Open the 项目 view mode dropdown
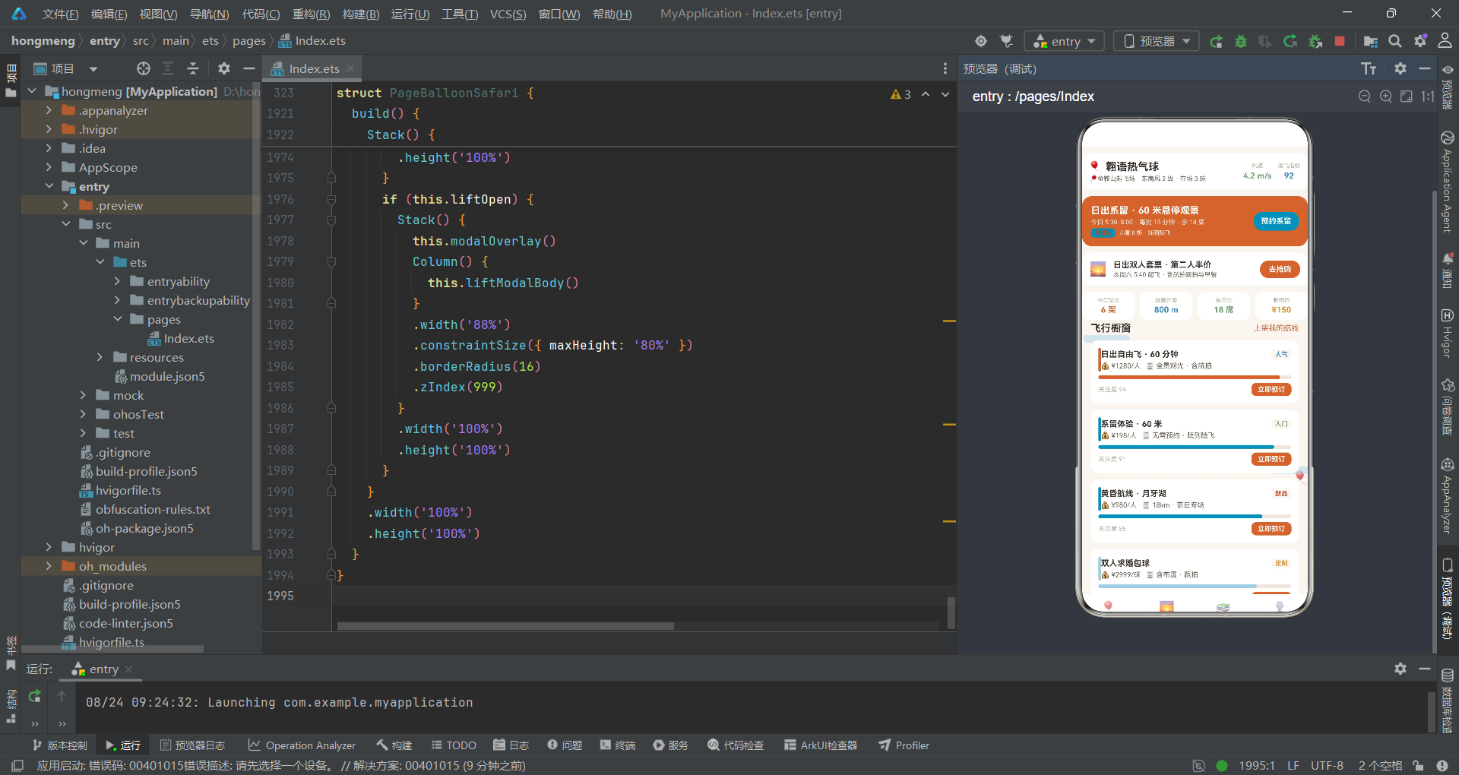Image resolution: width=1459 pixels, height=775 pixels. [66, 68]
